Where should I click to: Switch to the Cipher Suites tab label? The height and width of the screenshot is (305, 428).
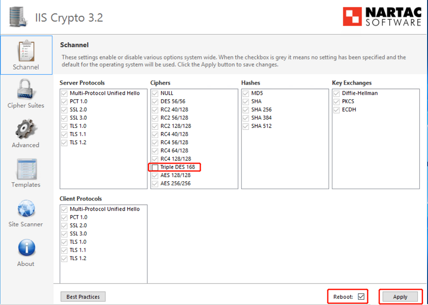coord(26,105)
